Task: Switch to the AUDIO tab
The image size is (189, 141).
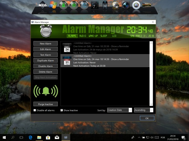Action: pos(83,36)
